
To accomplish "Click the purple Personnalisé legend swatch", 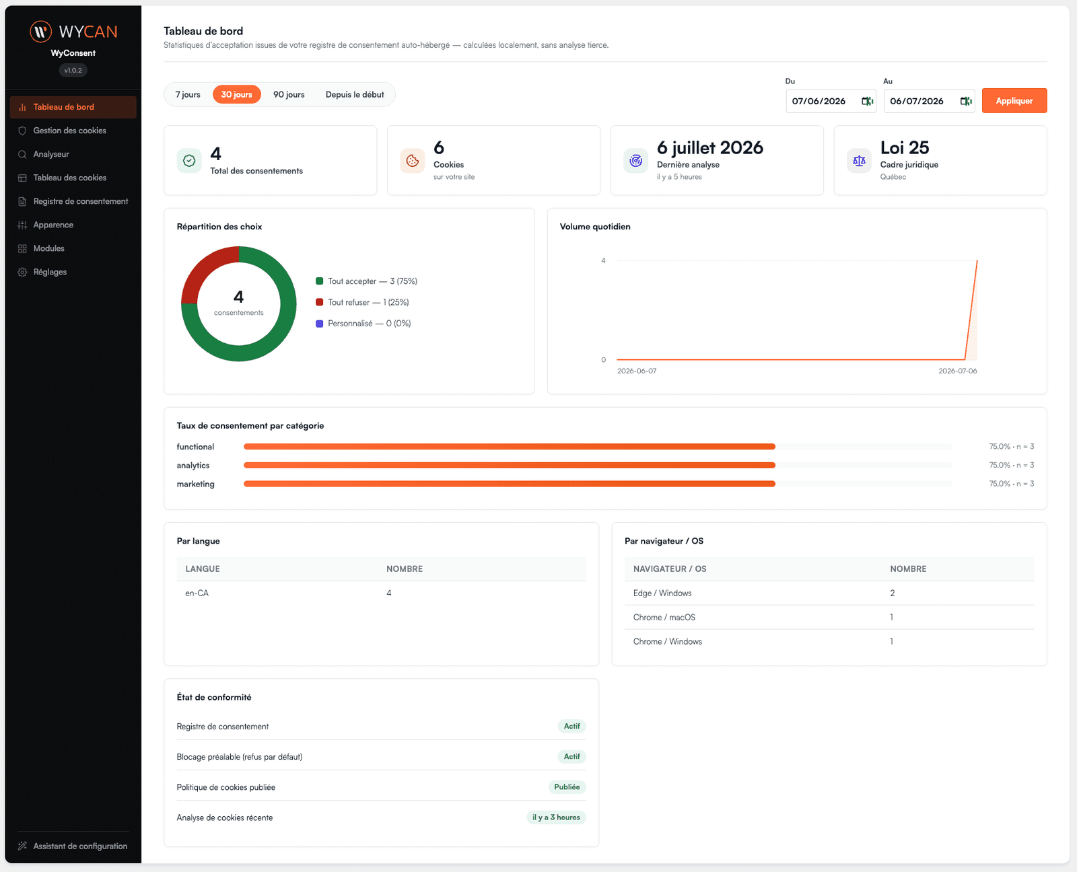I will (x=320, y=324).
